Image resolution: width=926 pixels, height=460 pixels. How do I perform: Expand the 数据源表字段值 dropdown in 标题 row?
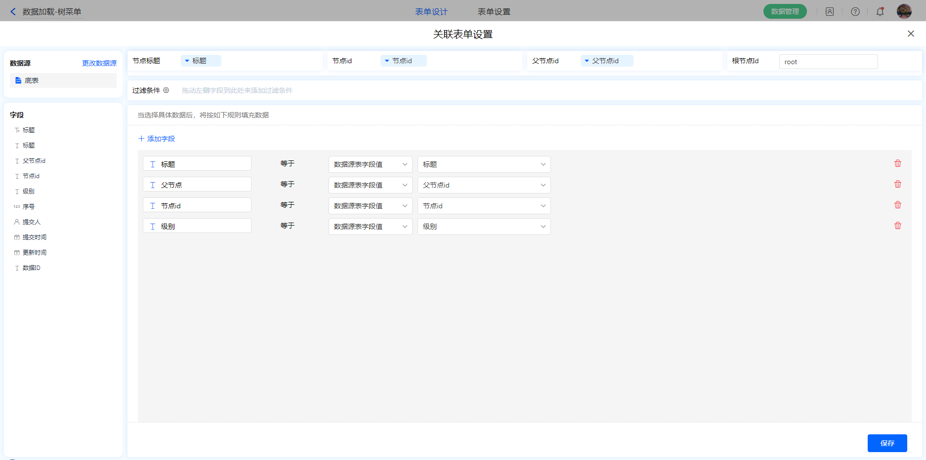click(x=370, y=164)
